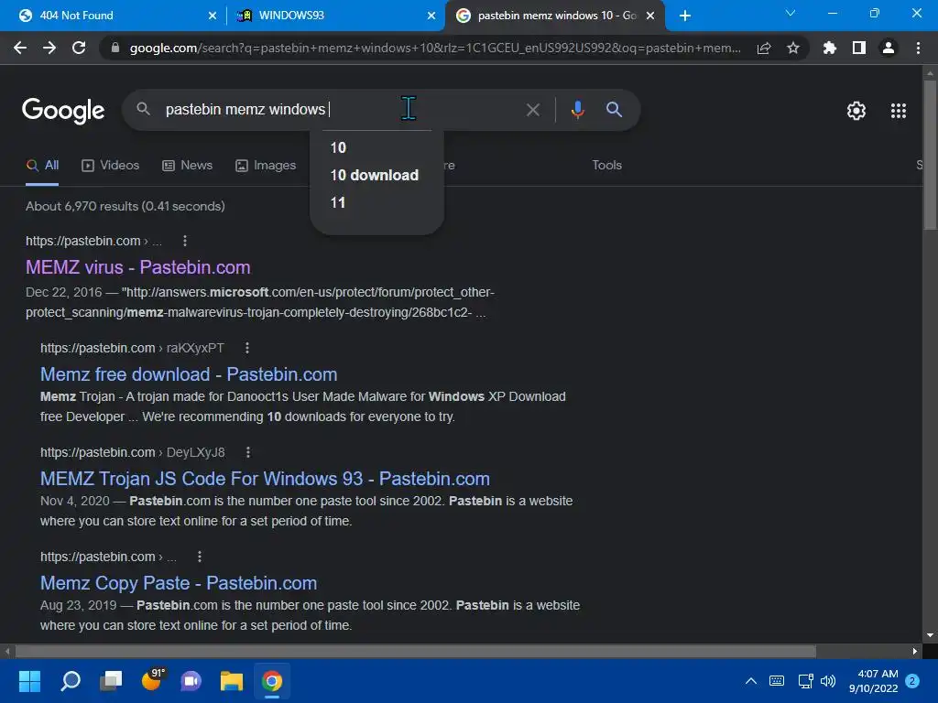Open the Memz Copy Paste result

[179, 583]
